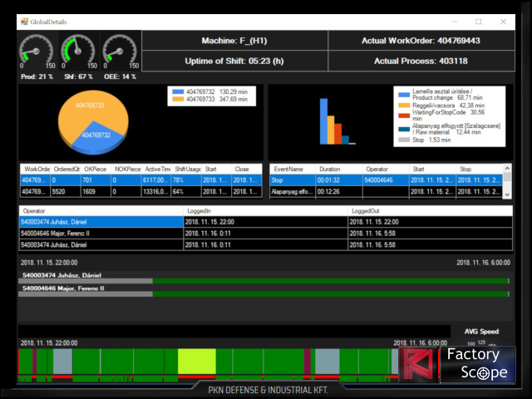The height and width of the screenshot is (399, 532).
Task: Select the Alapanyag elfo... event row
Action: click(386, 192)
